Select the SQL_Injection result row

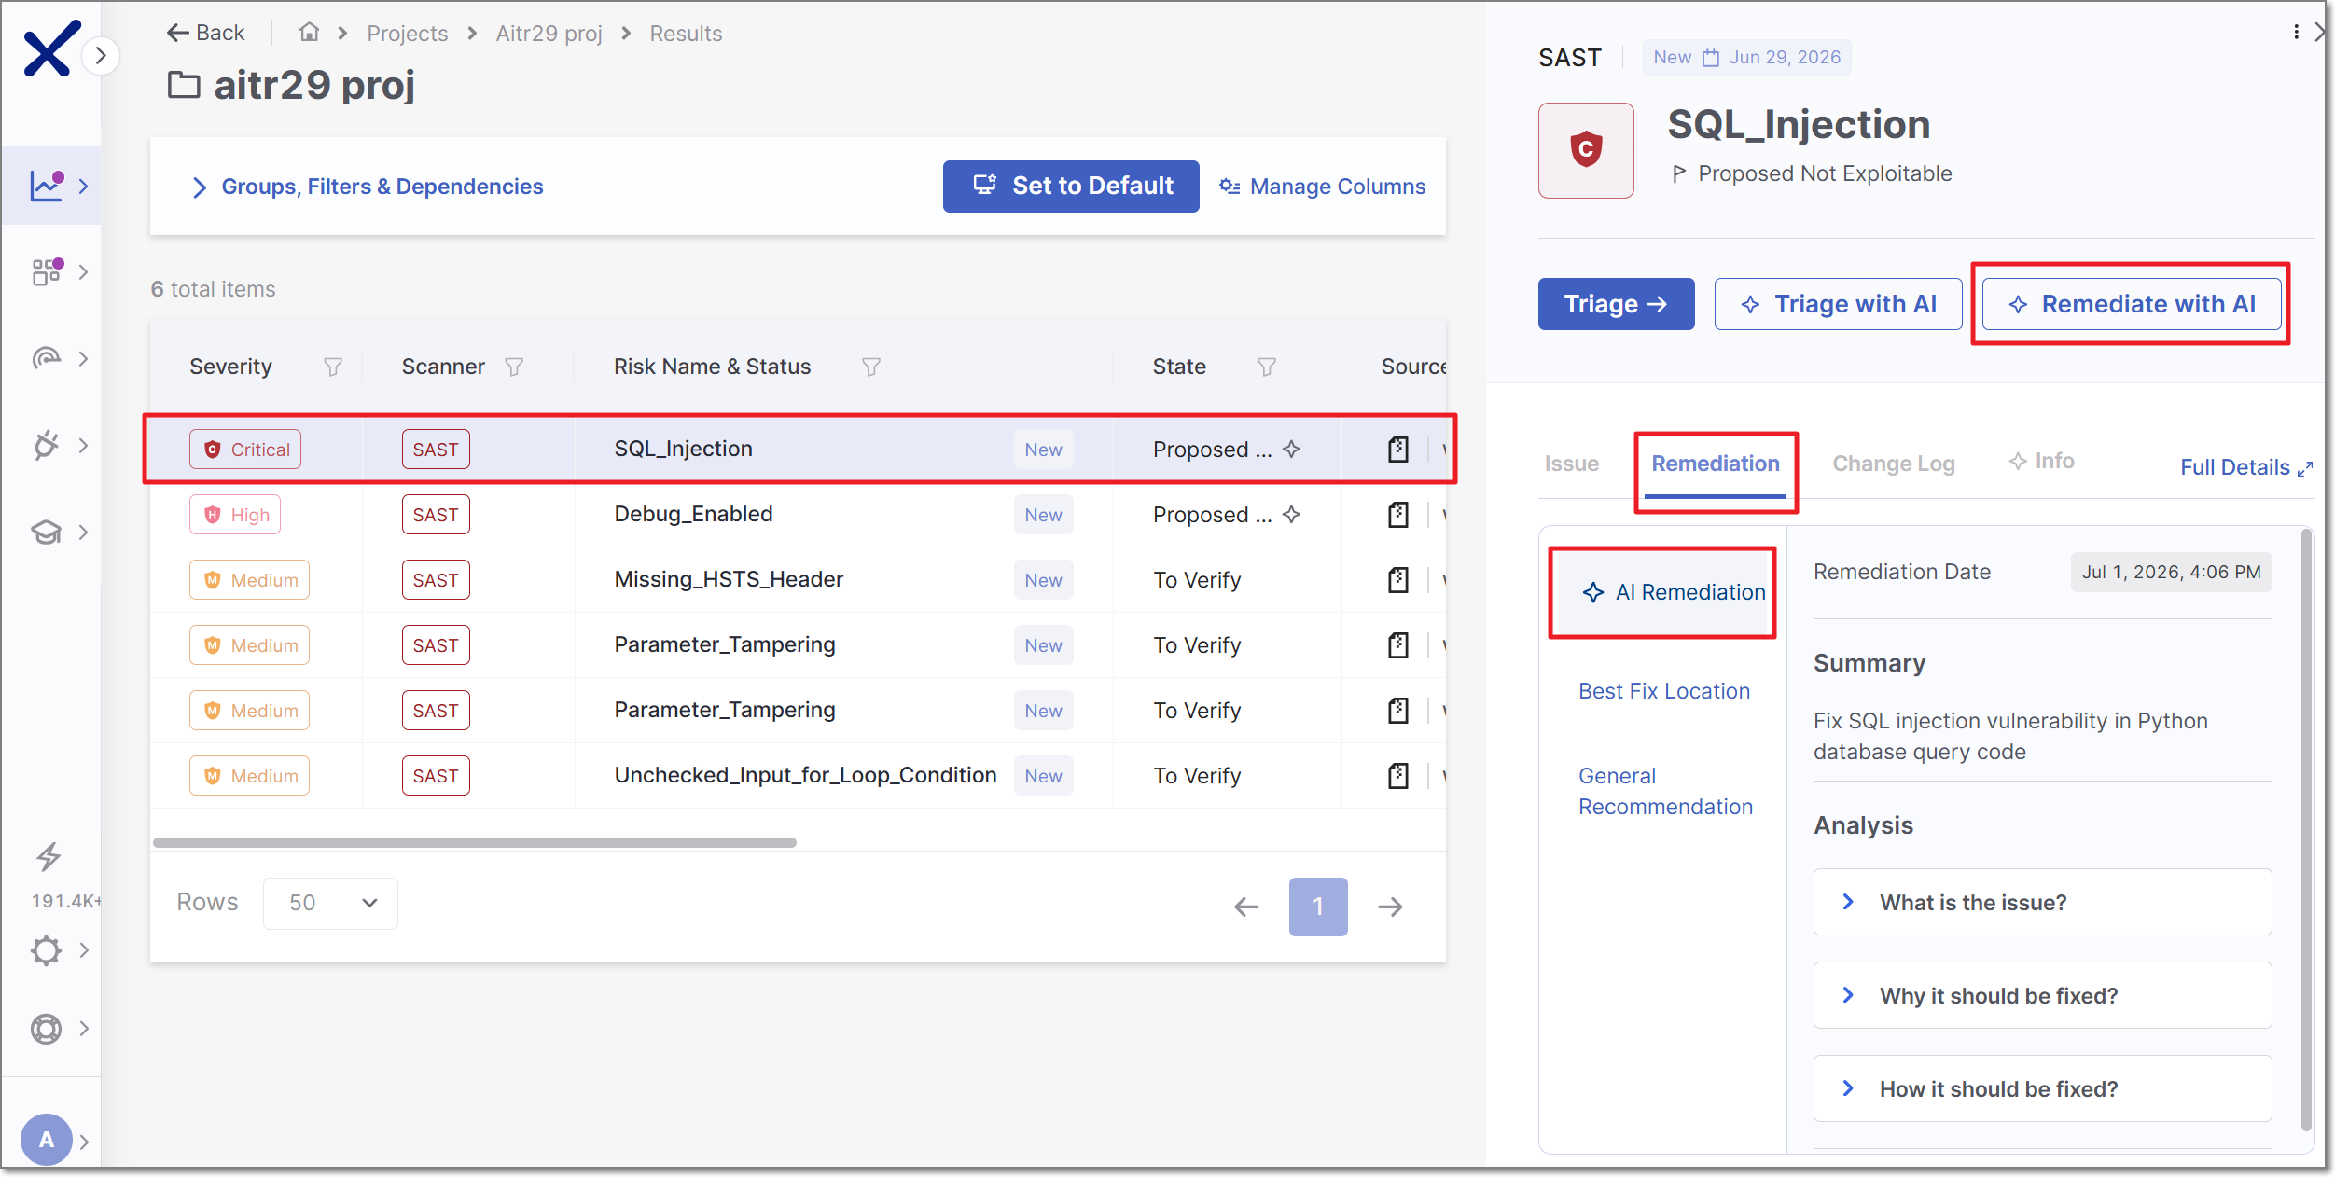click(799, 449)
